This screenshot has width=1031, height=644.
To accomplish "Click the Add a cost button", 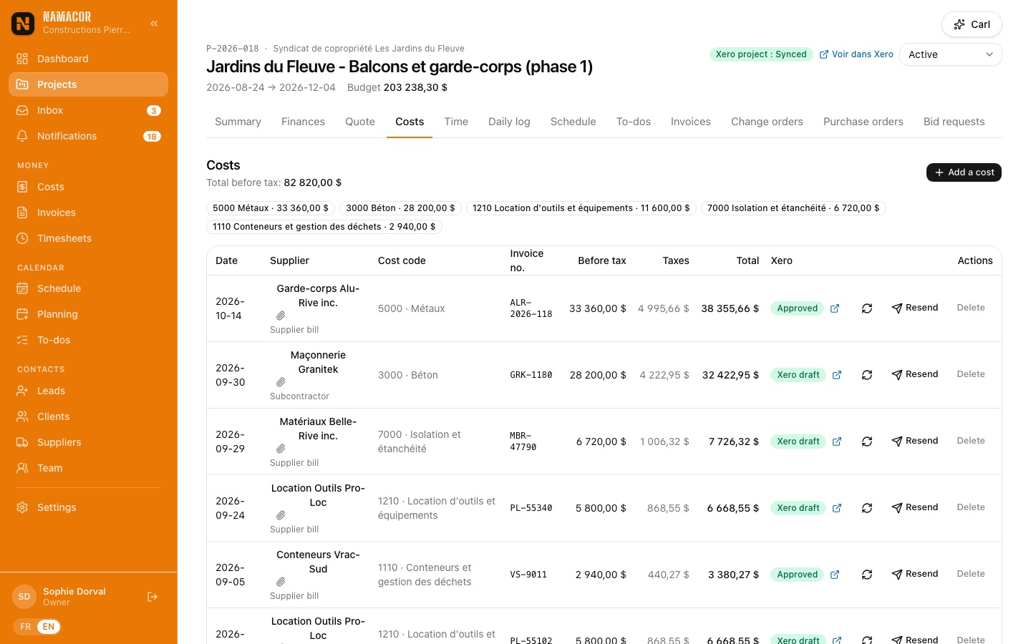I will point(964,172).
